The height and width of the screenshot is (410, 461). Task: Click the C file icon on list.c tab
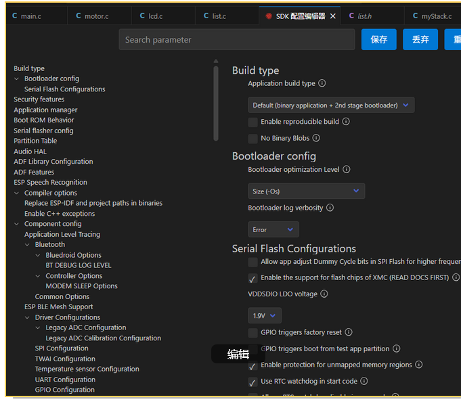[x=206, y=16]
